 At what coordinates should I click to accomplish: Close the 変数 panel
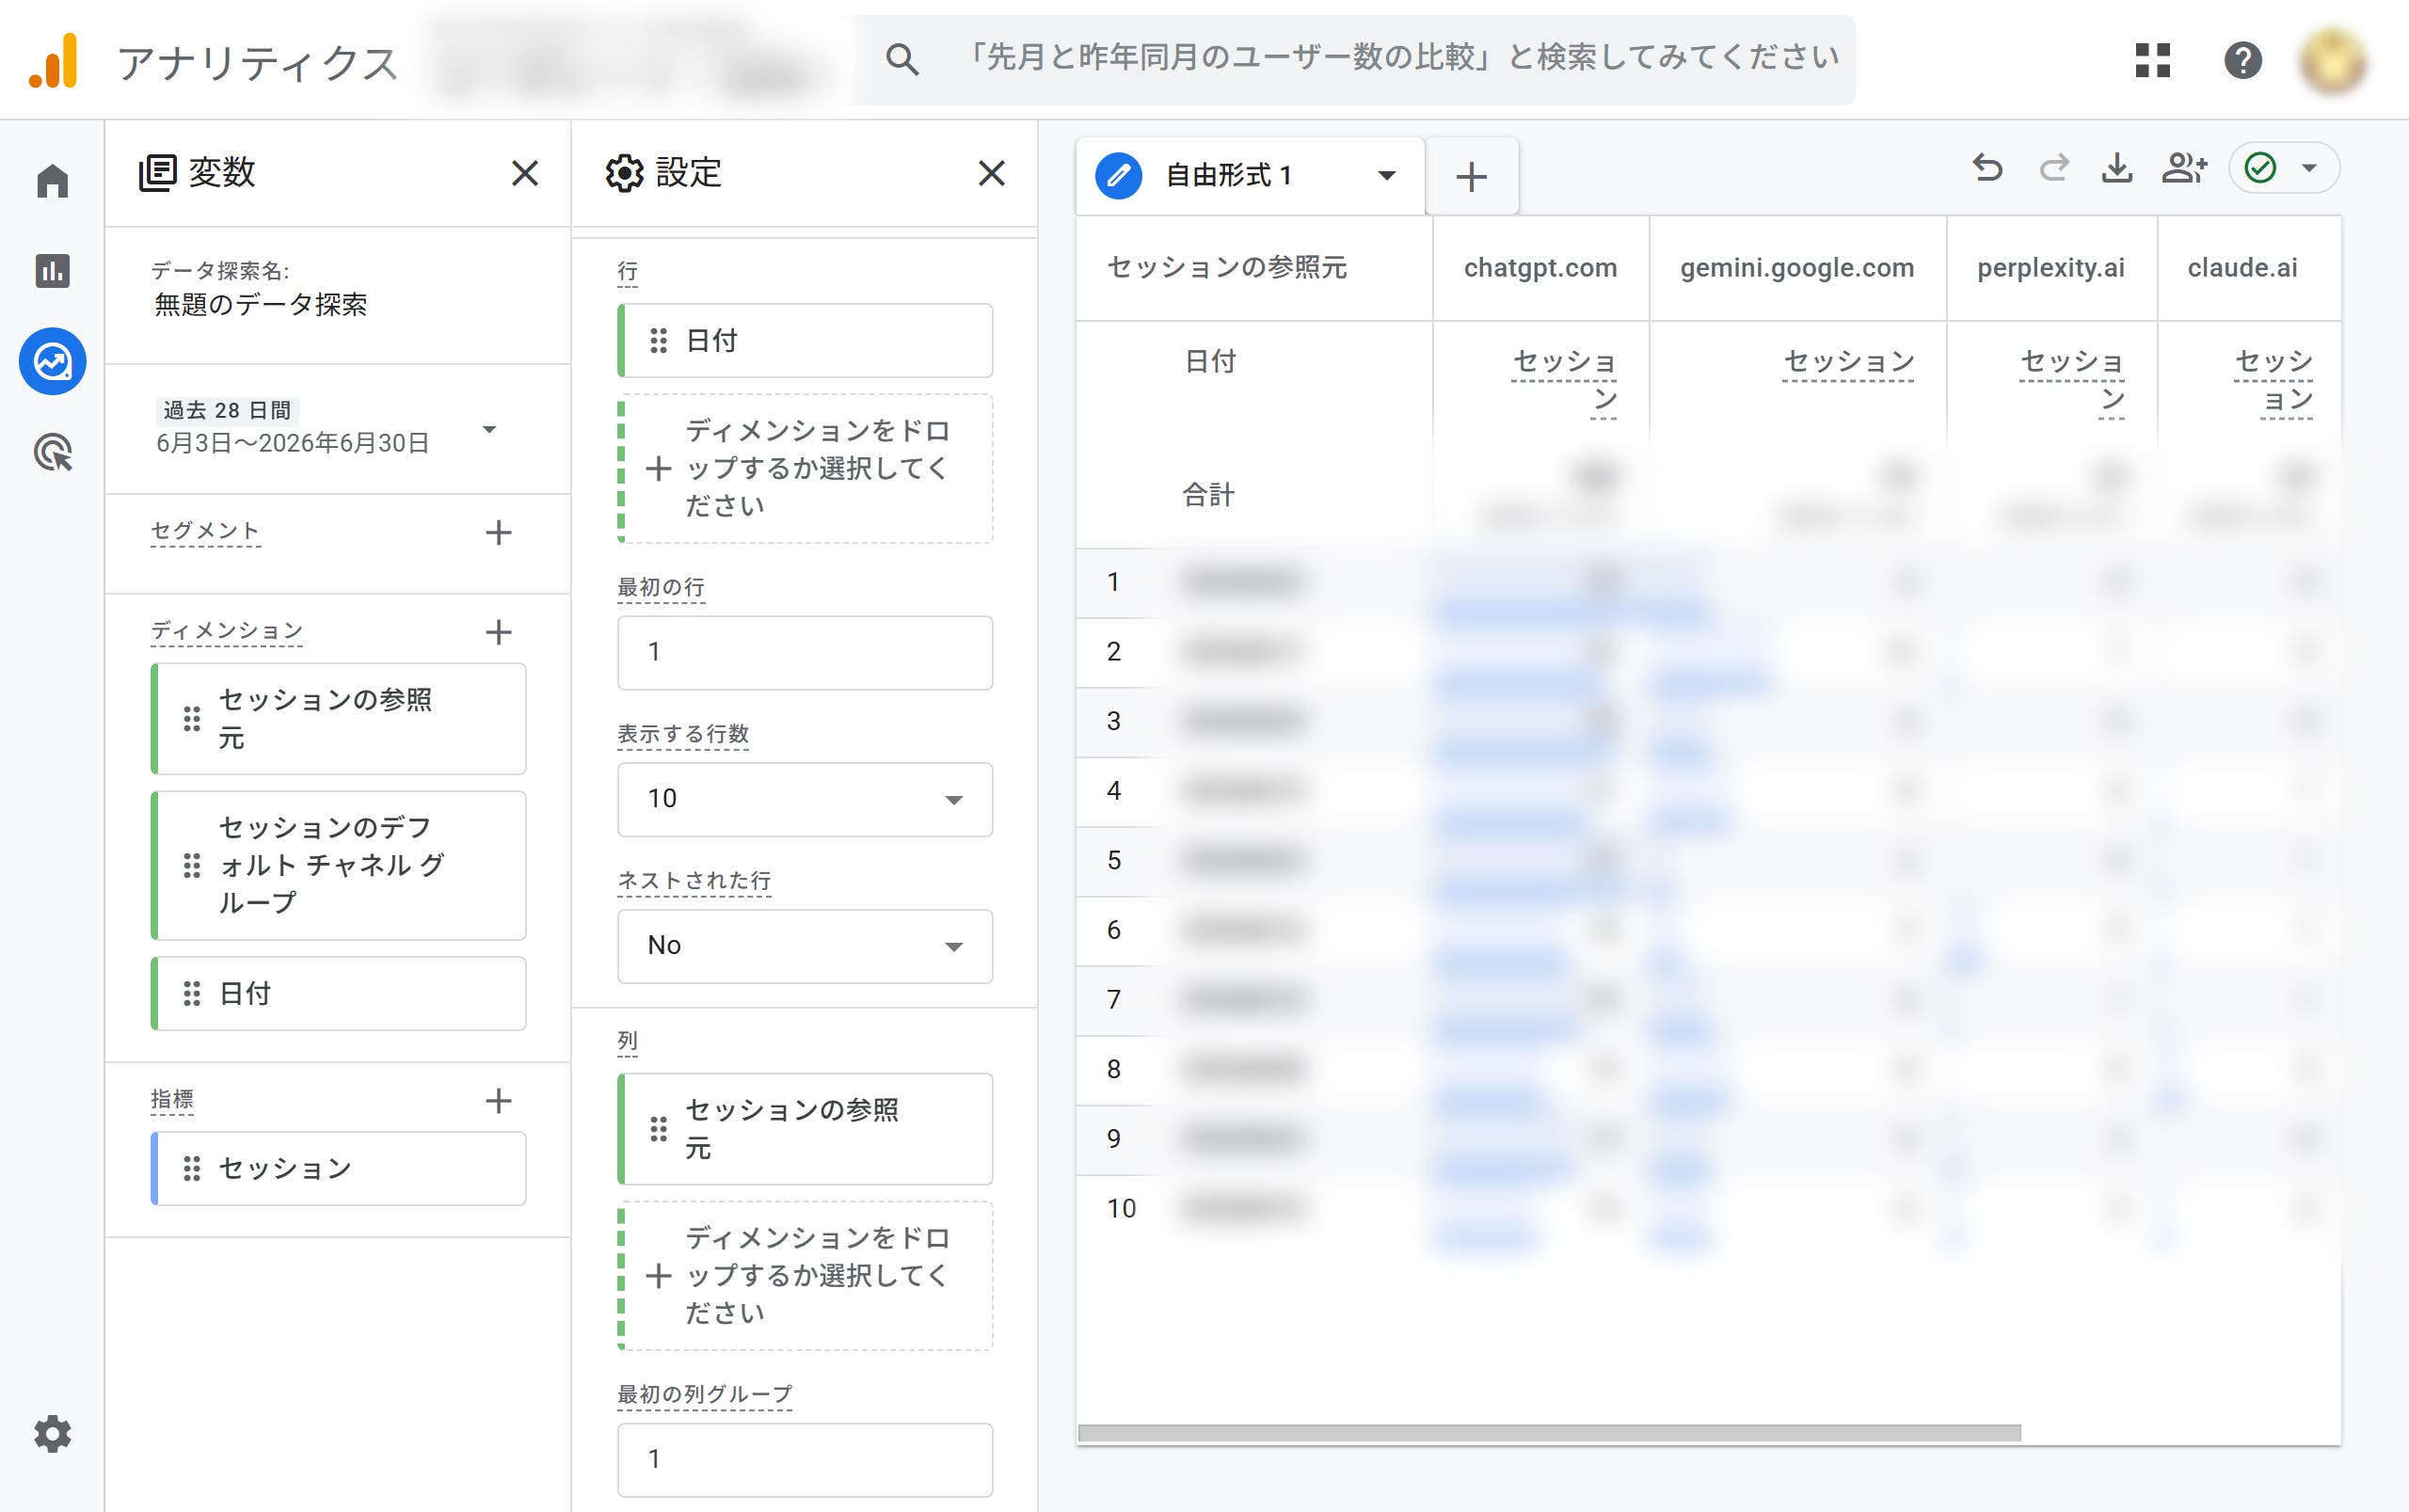(525, 173)
